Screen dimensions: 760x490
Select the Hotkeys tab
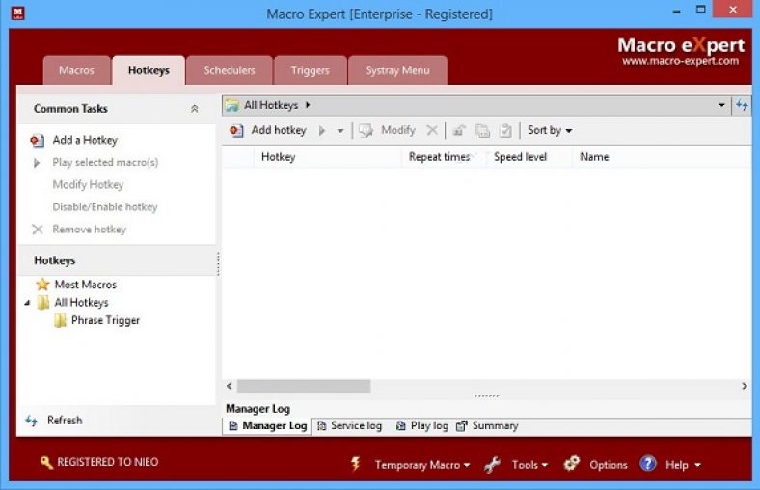coord(149,70)
